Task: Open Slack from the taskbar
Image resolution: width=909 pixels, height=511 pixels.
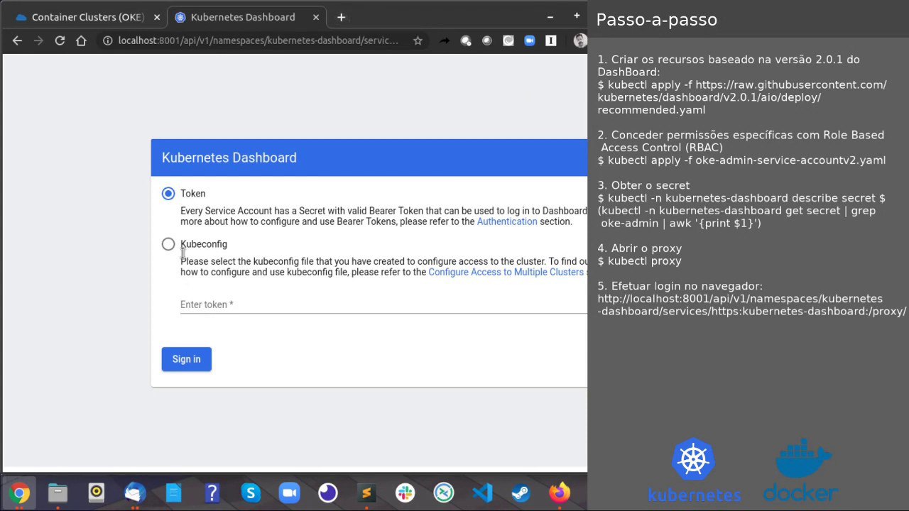Action: (405, 493)
